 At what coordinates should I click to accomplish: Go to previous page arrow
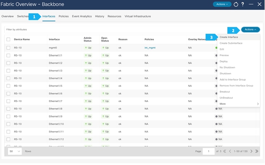230,151
